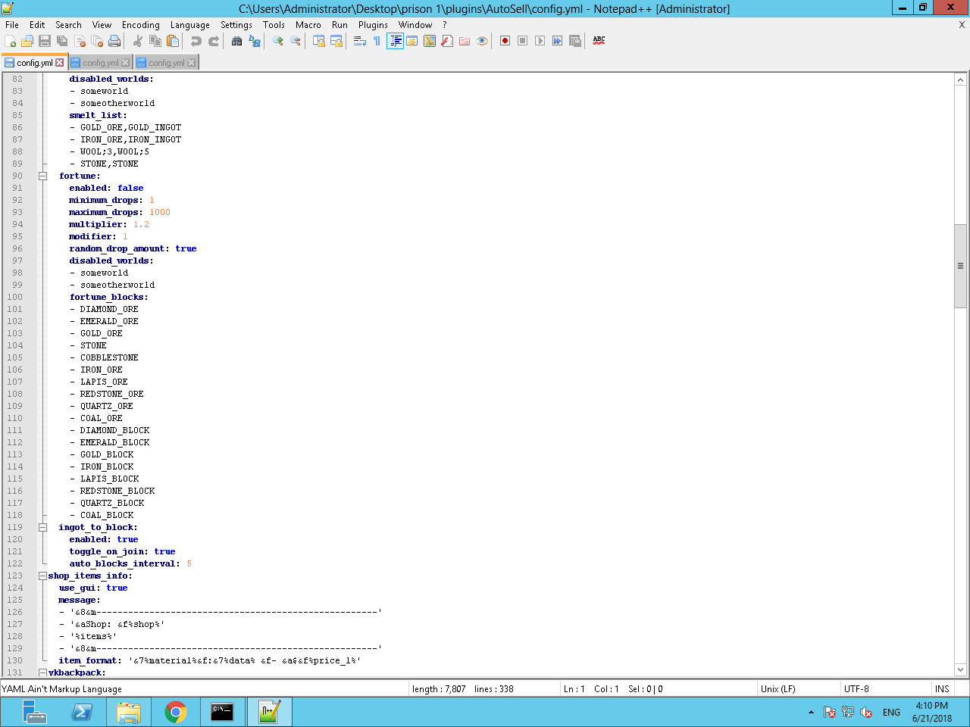This screenshot has height=727, width=970.
Task: Collapse the shop_items_info fold marker
Action: click(42, 576)
